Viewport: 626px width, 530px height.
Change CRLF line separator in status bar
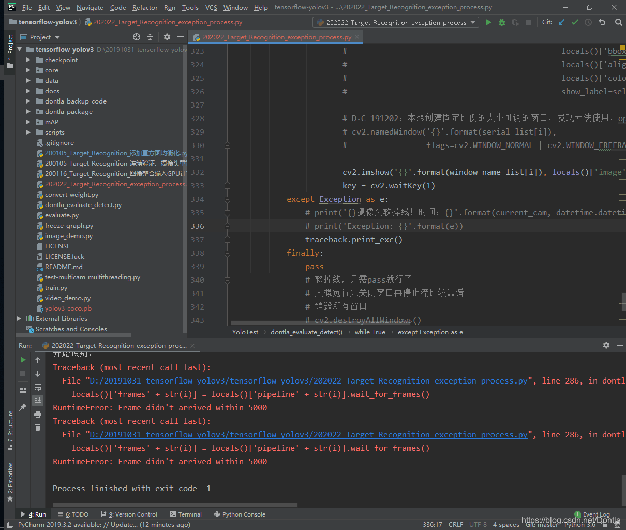(456, 525)
